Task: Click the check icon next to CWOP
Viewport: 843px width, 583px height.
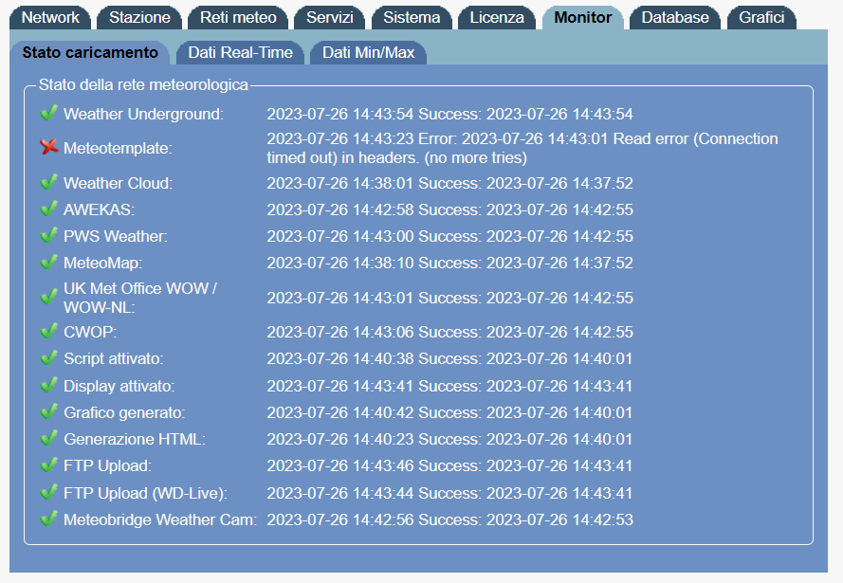Action: [48, 332]
